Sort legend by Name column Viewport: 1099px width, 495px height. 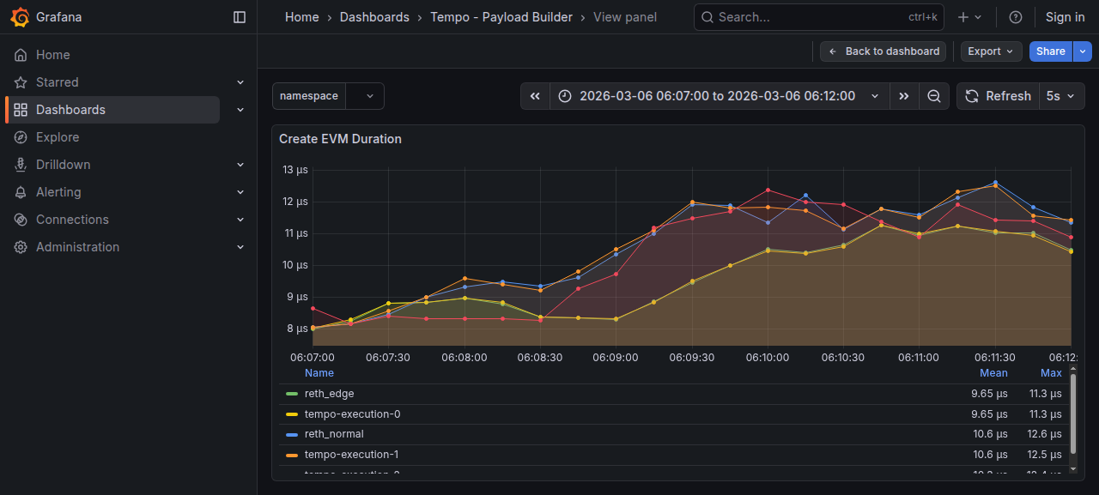tap(319, 373)
